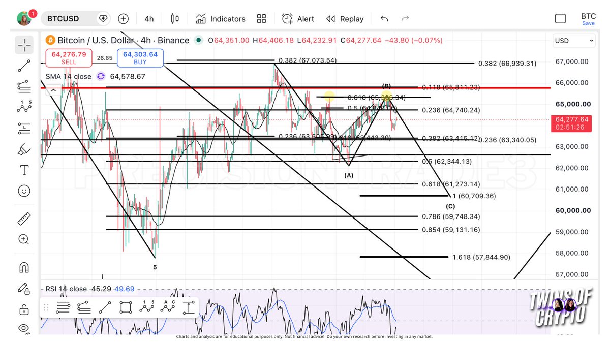The image size is (610, 343).
Task: Open the emoji icons tool
Action: click(x=24, y=191)
